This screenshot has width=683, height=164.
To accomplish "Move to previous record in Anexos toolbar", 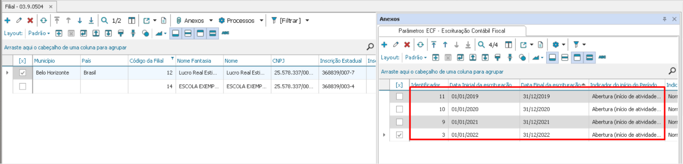I will tap(445, 44).
